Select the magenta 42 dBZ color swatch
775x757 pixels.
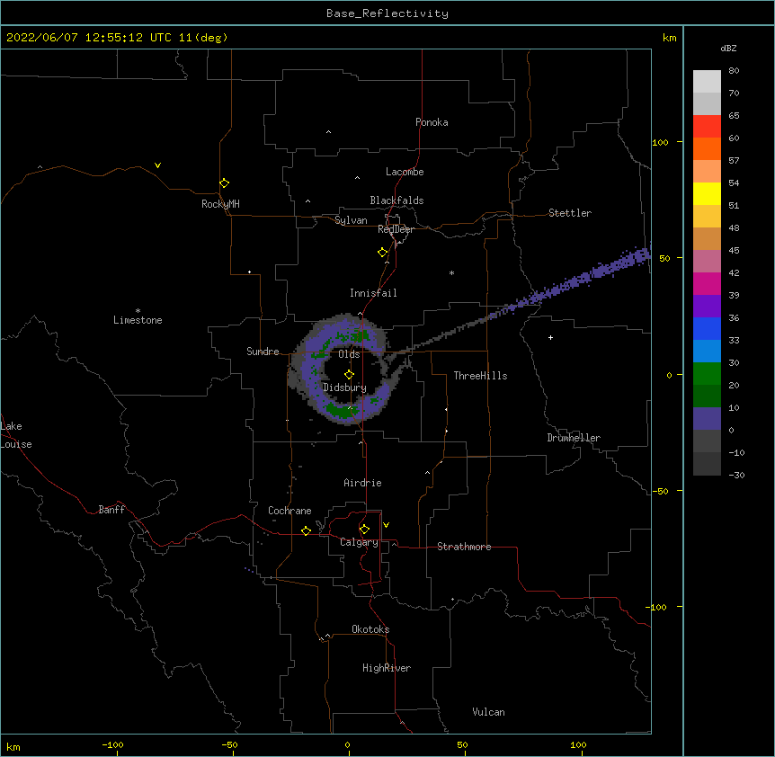[x=707, y=283]
